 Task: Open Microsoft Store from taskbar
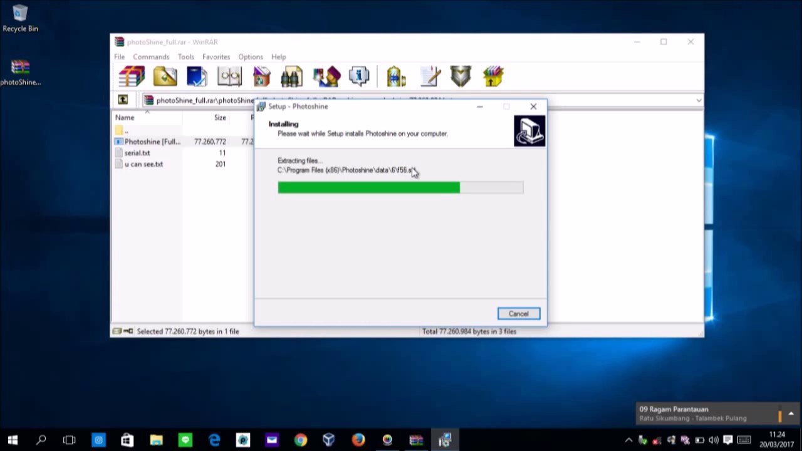click(x=127, y=440)
